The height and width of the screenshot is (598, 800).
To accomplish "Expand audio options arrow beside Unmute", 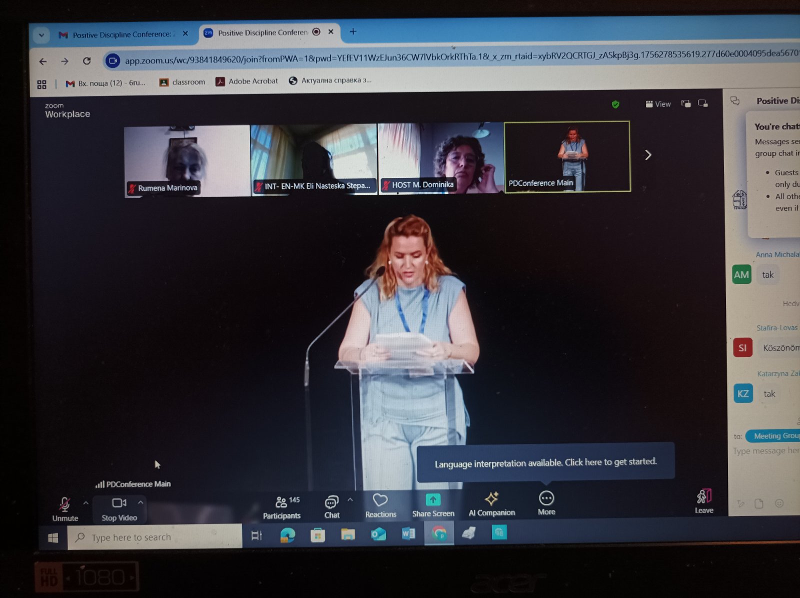I will (x=86, y=503).
